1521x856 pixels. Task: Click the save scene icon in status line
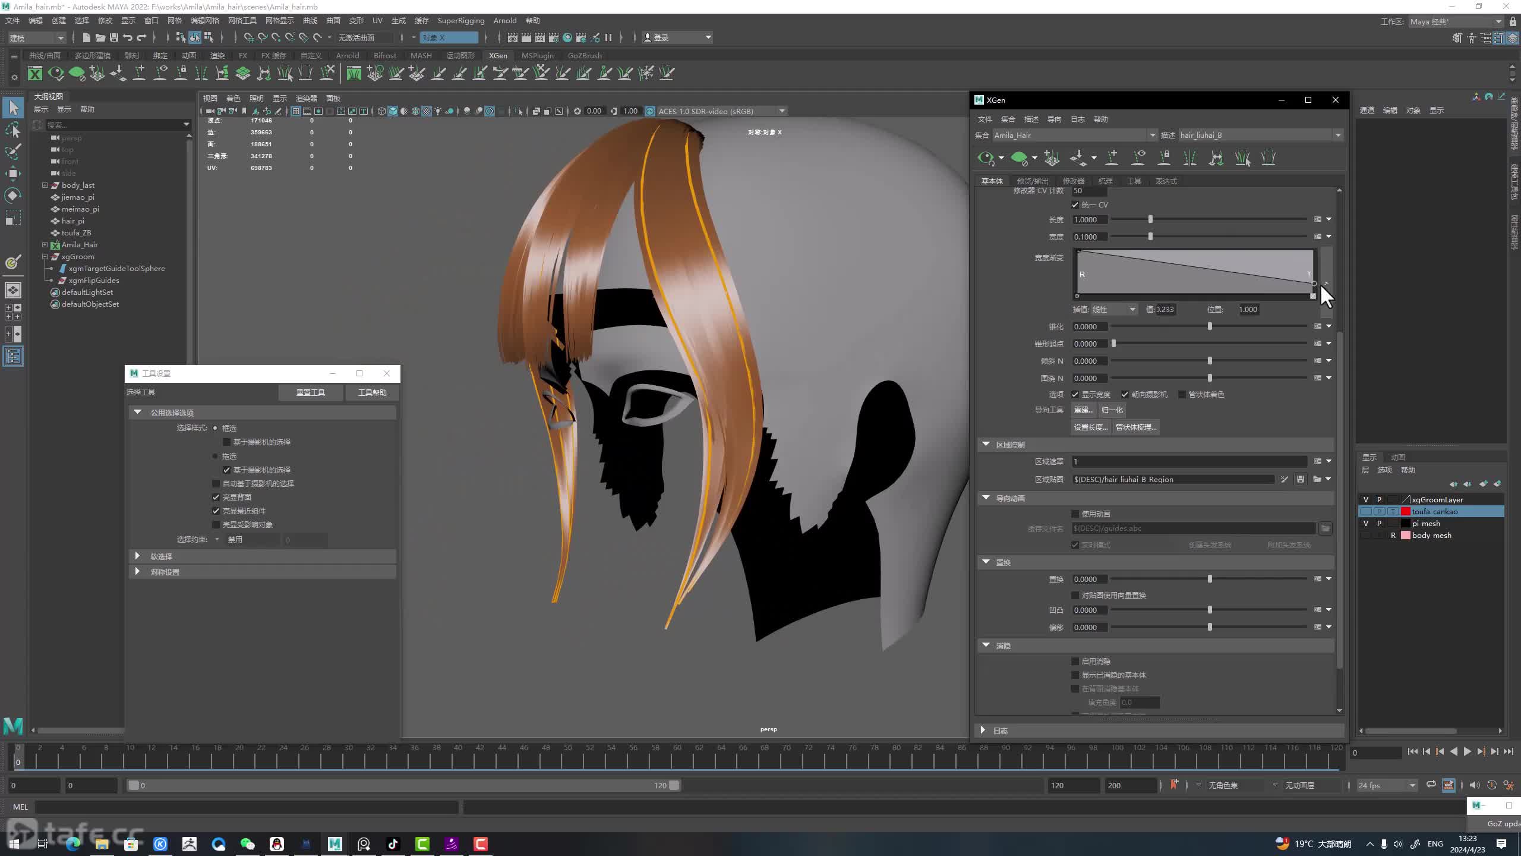click(x=113, y=37)
